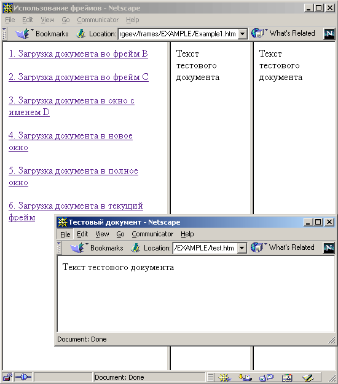Follow link 4 Загрузка документа в новое окно
The height and width of the screenshot is (384, 338).
pos(71,142)
